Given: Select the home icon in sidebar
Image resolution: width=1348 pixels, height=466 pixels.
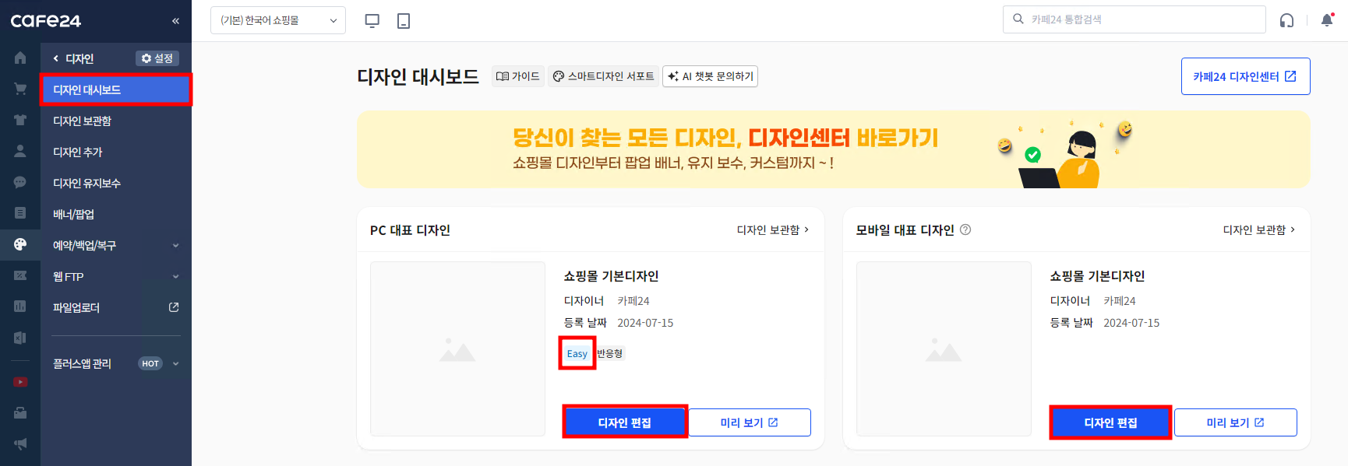Looking at the screenshot, I should (x=20, y=58).
